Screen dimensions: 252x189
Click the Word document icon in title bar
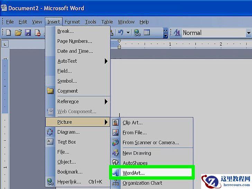[x=4, y=8]
